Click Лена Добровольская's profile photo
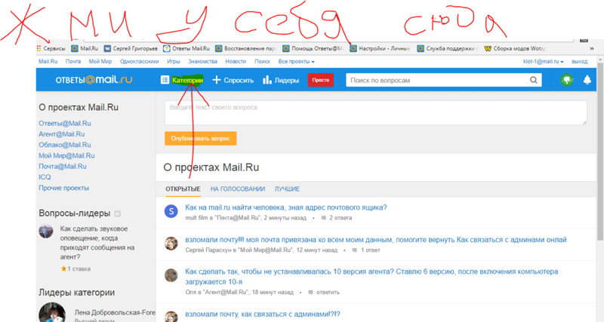 [52, 312]
